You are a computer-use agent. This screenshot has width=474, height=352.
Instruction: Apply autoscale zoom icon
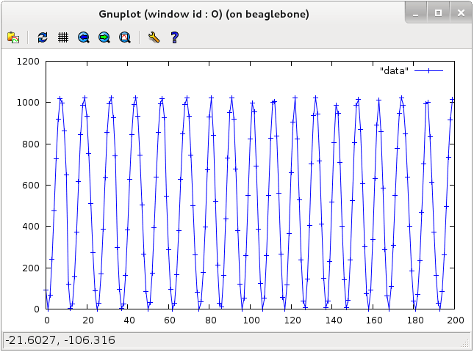[124, 37]
